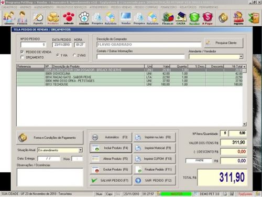
Task: Open the CAIXA toolbar icon
Action: [x=181, y=18]
